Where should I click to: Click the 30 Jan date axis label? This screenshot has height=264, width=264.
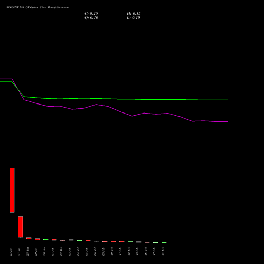[45, 251]
